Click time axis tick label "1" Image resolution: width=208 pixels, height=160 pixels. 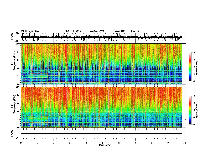(37, 143)
